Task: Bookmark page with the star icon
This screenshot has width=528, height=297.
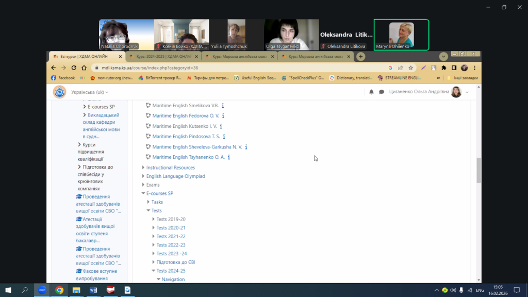Action: [411, 68]
